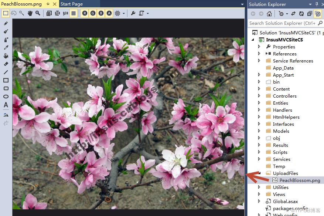Toggle the pixel grid display
Viewport: 324px width, 216px height.
pyautogui.click(x=74, y=13)
